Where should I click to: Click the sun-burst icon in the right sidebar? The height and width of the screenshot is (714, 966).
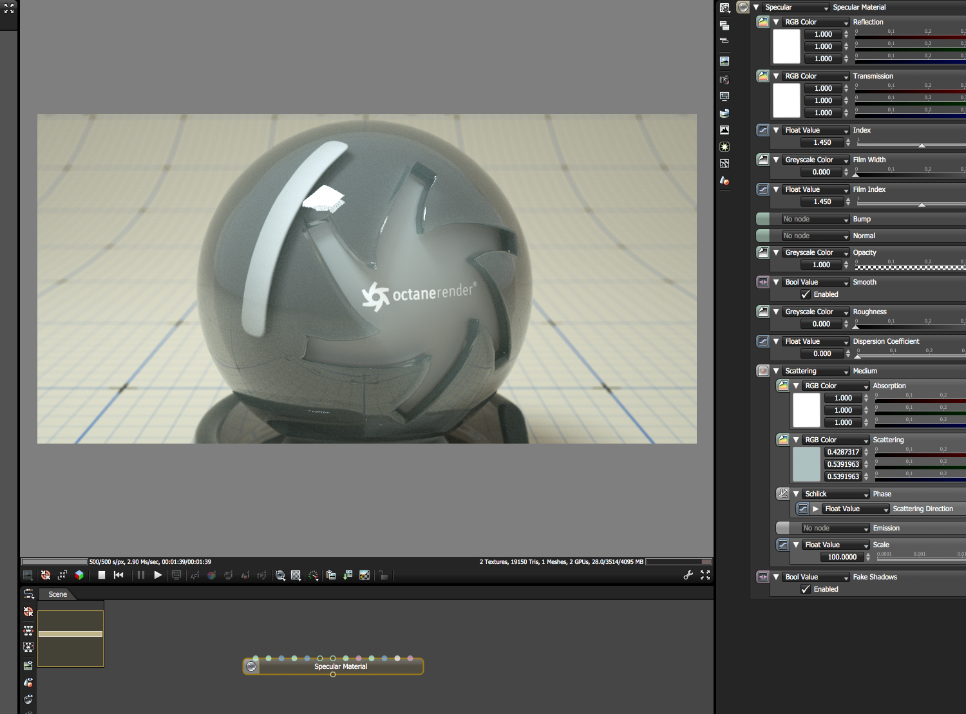pos(724,147)
